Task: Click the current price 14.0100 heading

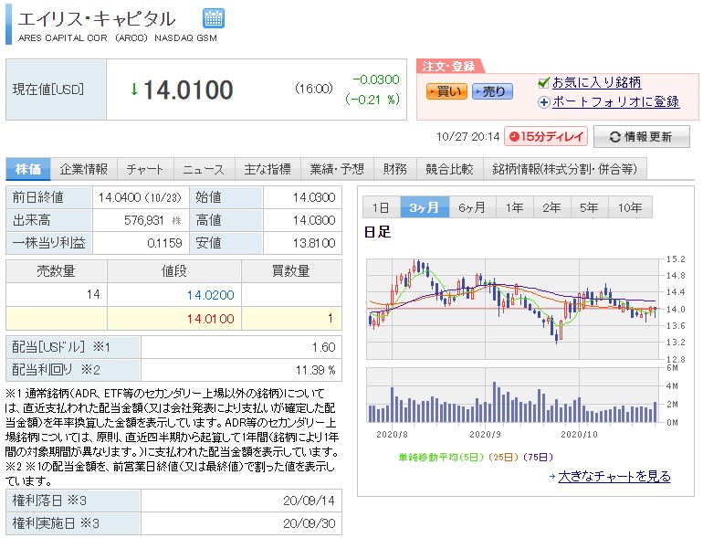Action: pos(188,90)
